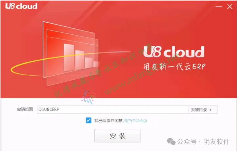Uncheck the license agreement checkbox
Image resolution: width=237 pixels, height=151 pixels.
(x=88, y=120)
